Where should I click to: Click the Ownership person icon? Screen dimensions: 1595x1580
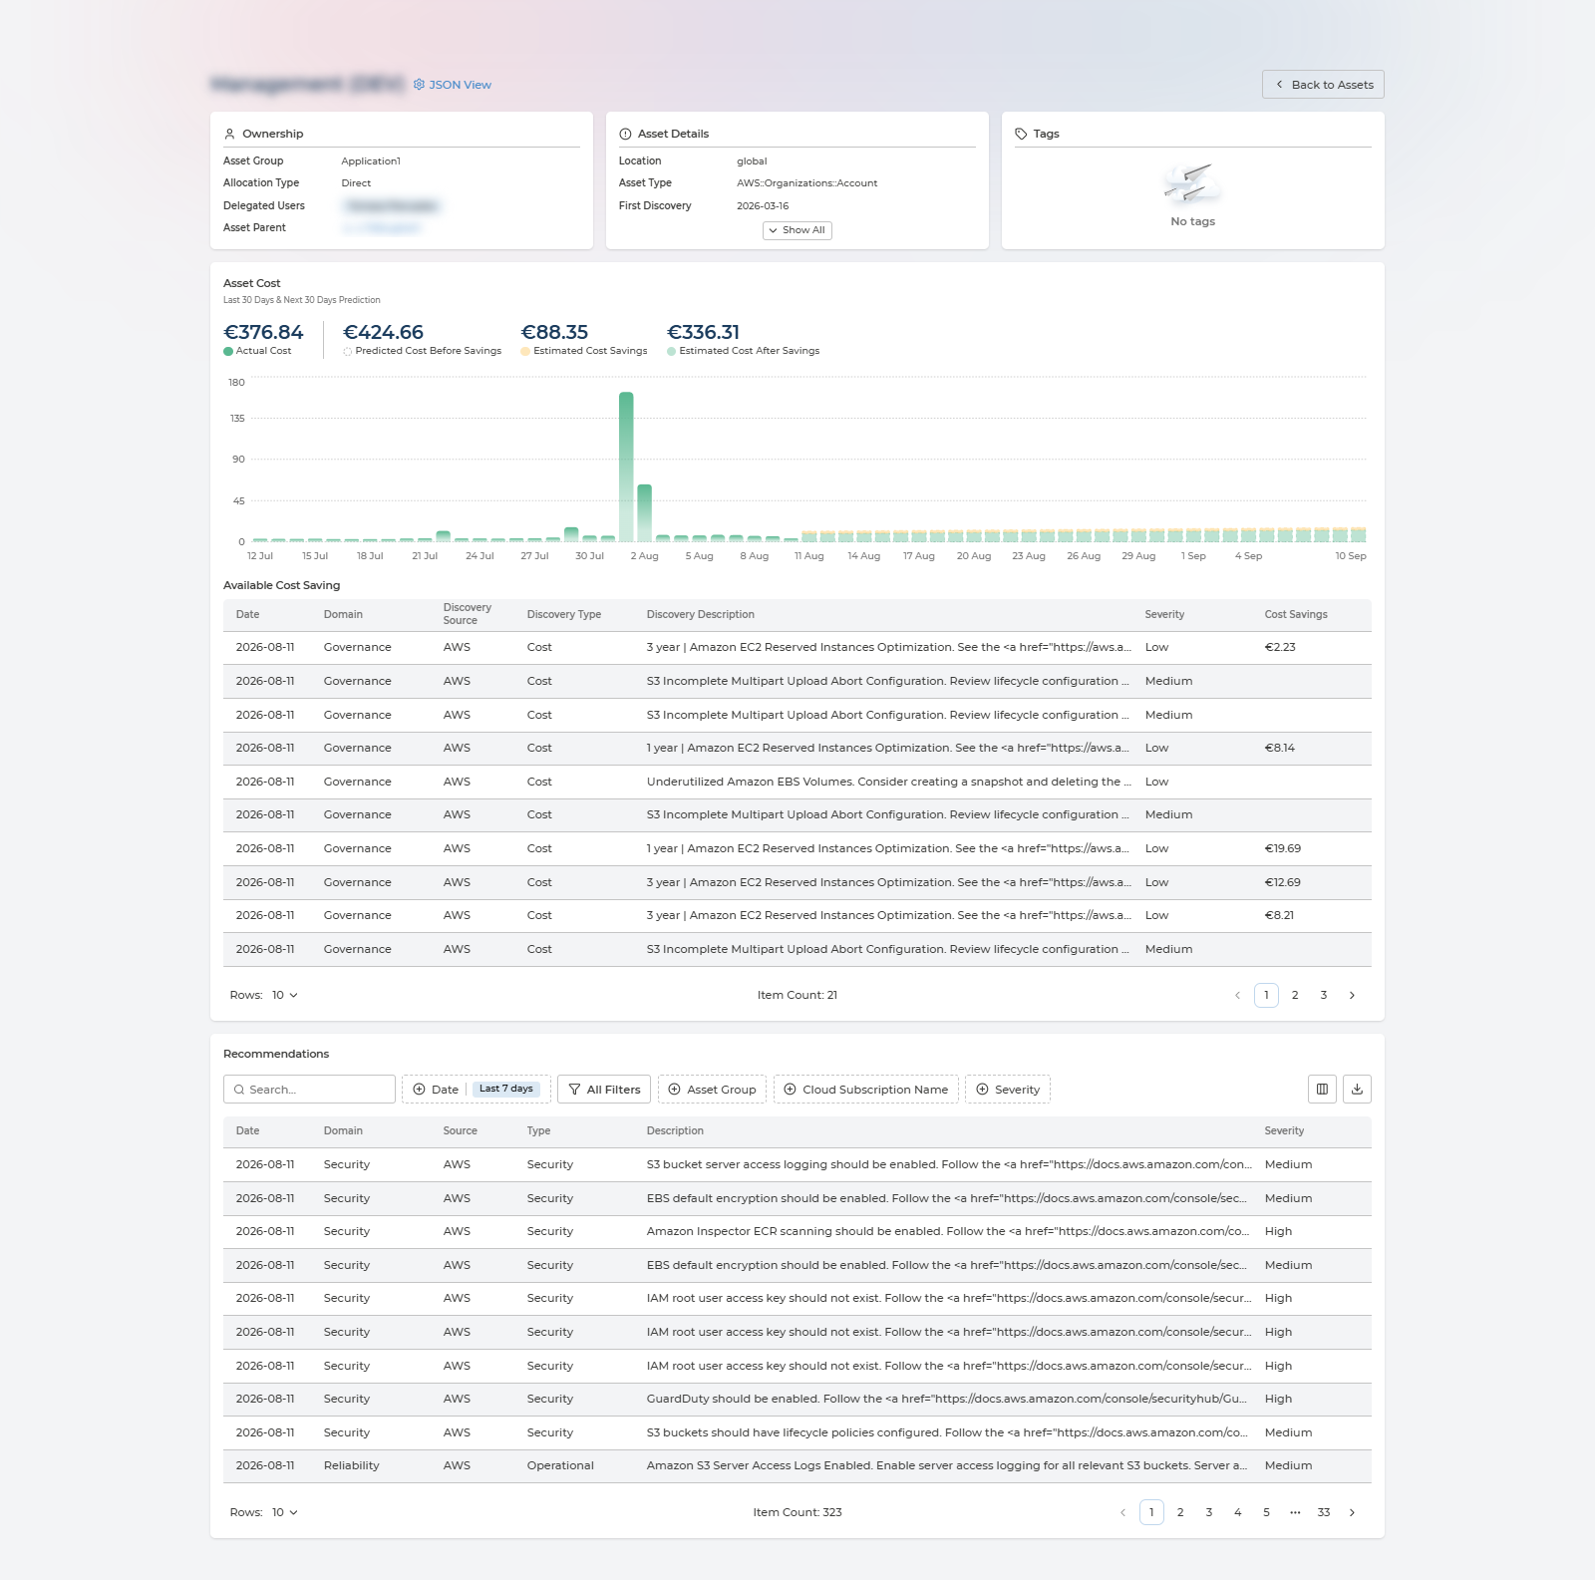(230, 134)
